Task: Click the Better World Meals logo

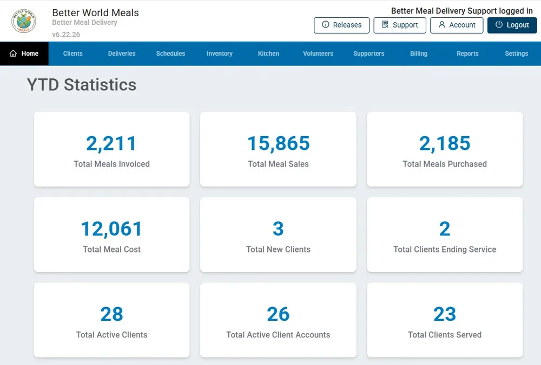Action: coord(24,21)
